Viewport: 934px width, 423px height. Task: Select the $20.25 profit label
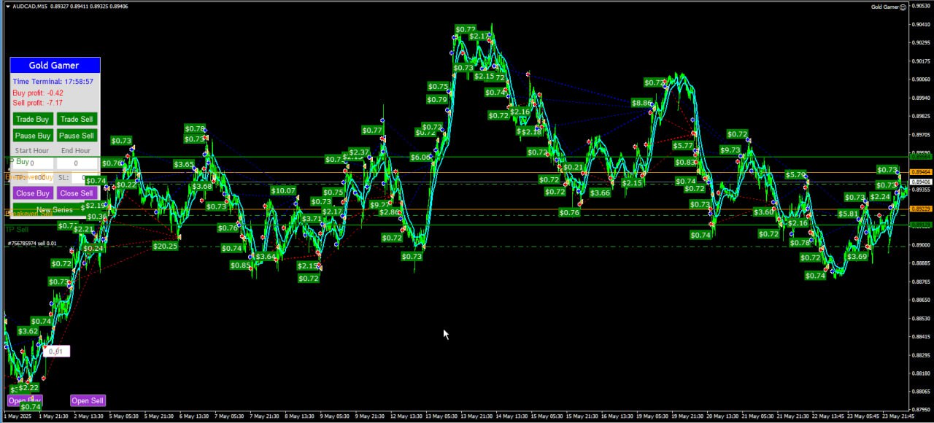(165, 247)
